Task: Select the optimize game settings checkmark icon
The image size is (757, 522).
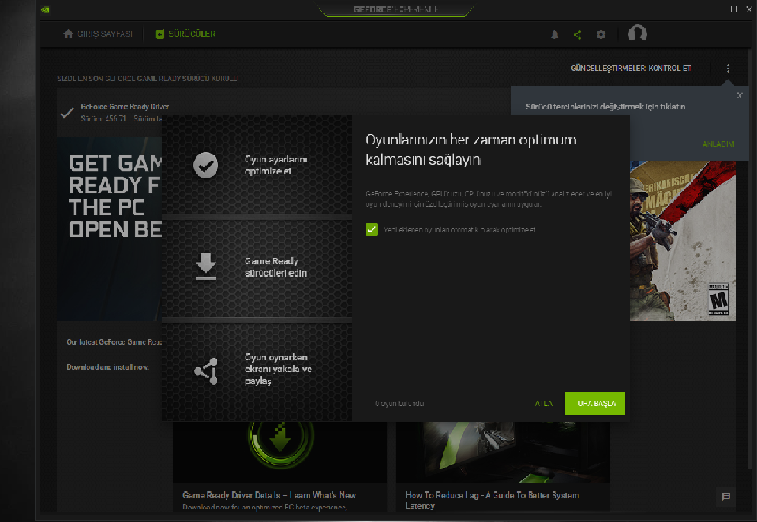Action: pos(205,165)
